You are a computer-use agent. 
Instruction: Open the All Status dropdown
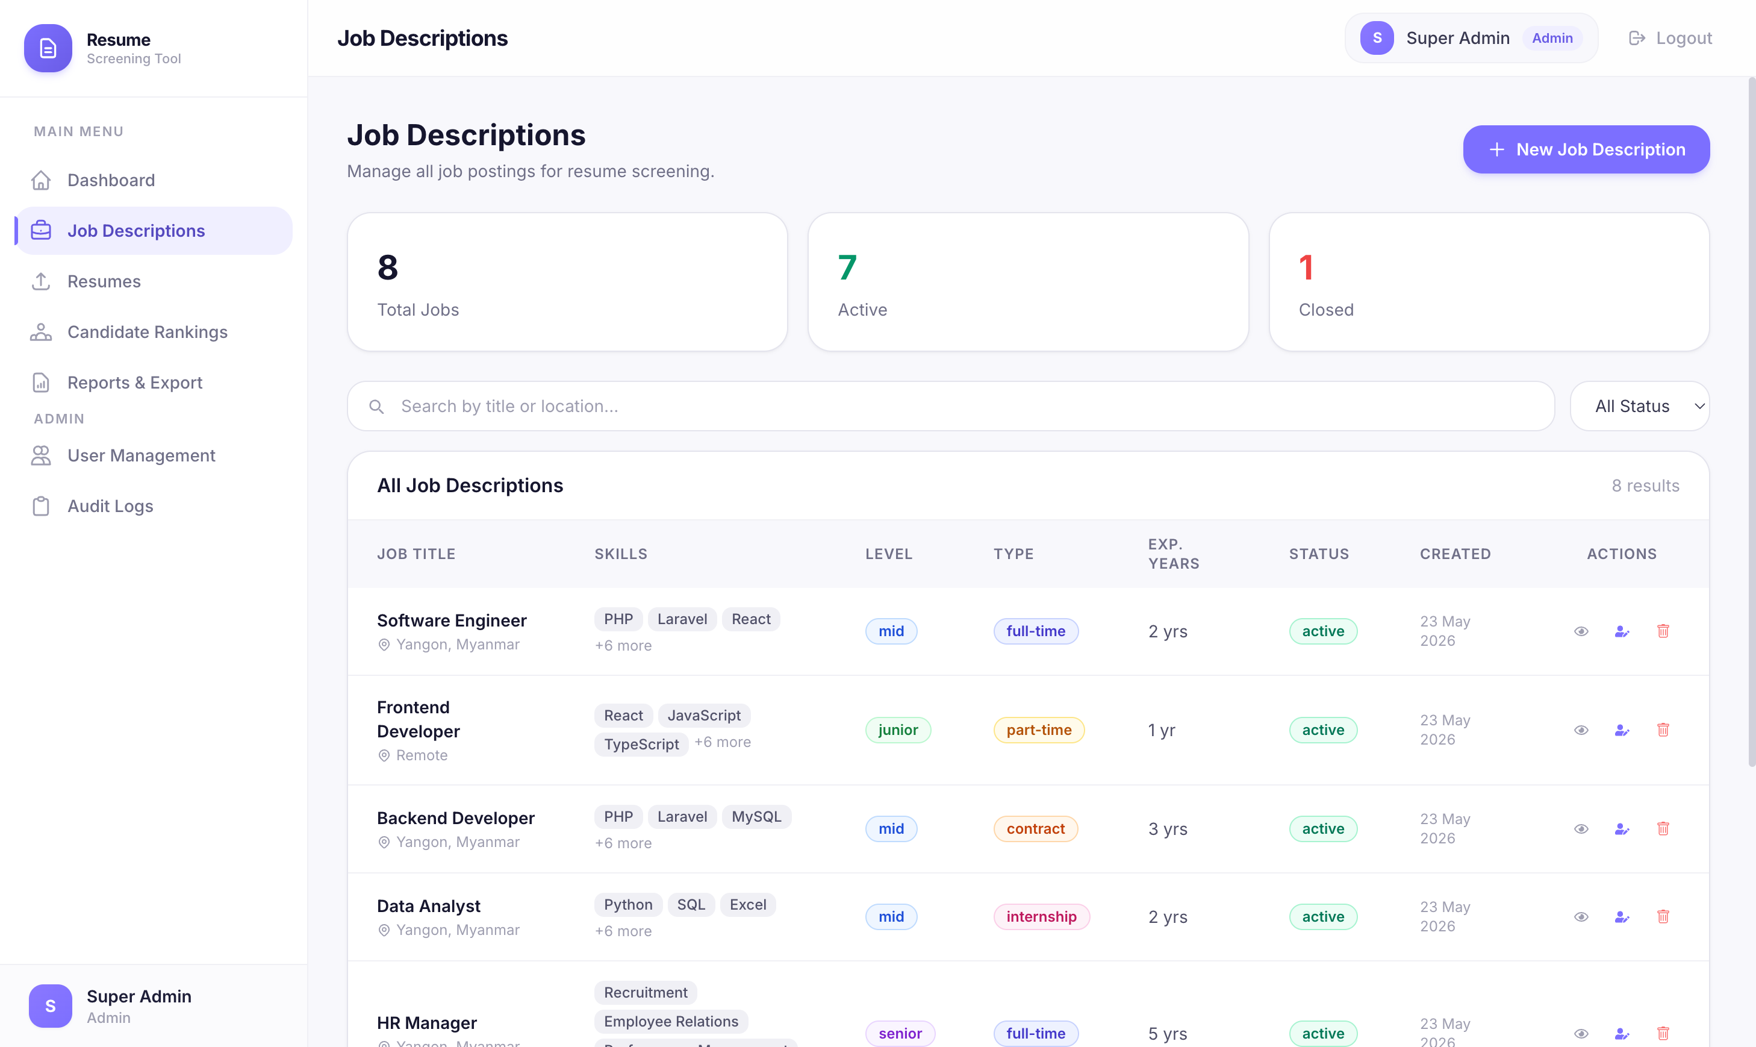tap(1640, 407)
